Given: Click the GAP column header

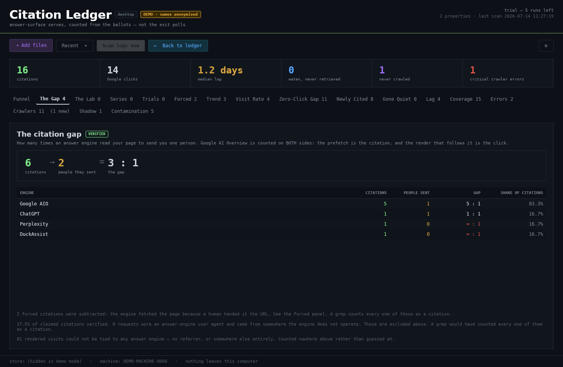Looking at the screenshot, I should click(x=477, y=193).
